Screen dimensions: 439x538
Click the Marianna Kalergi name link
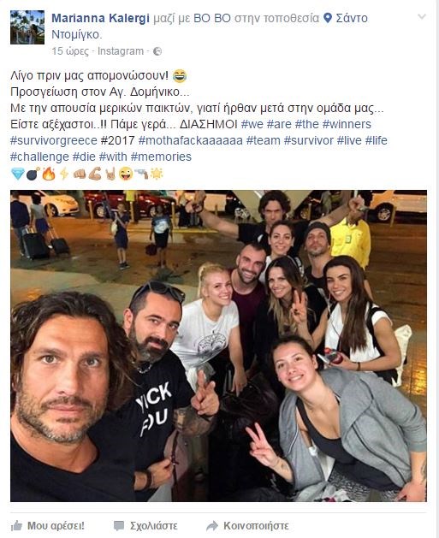coord(100,18)
